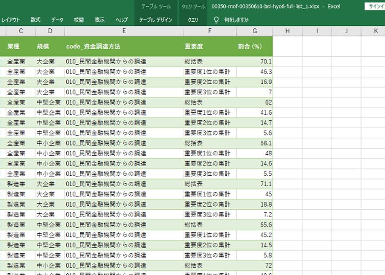Click the 規模 table header cell
The width and height of the screenshot is (385, 275).
point(50,46)
